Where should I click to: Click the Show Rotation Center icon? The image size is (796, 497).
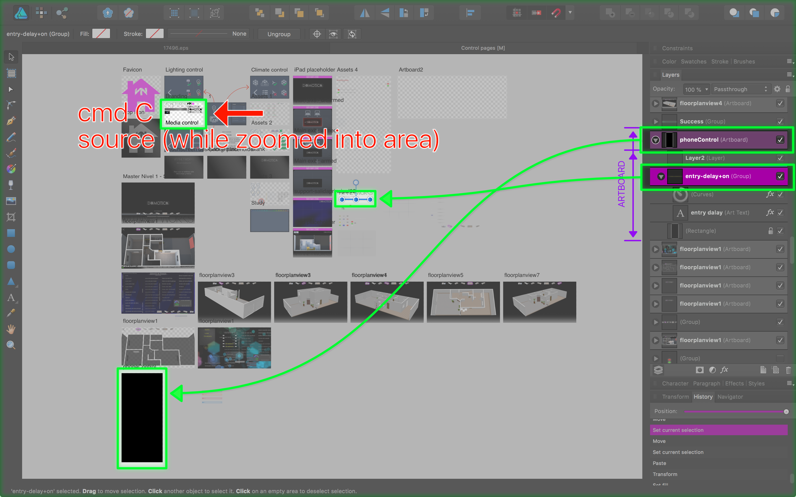point(317,34)
